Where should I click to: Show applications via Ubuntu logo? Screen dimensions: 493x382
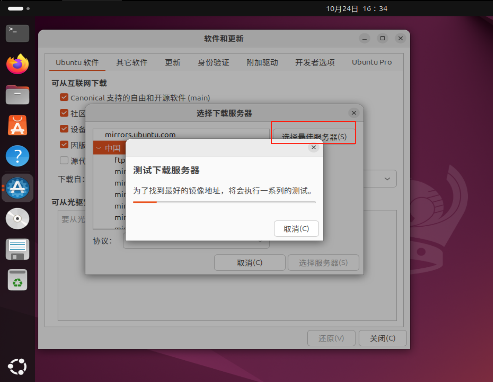tap(17, 367)
